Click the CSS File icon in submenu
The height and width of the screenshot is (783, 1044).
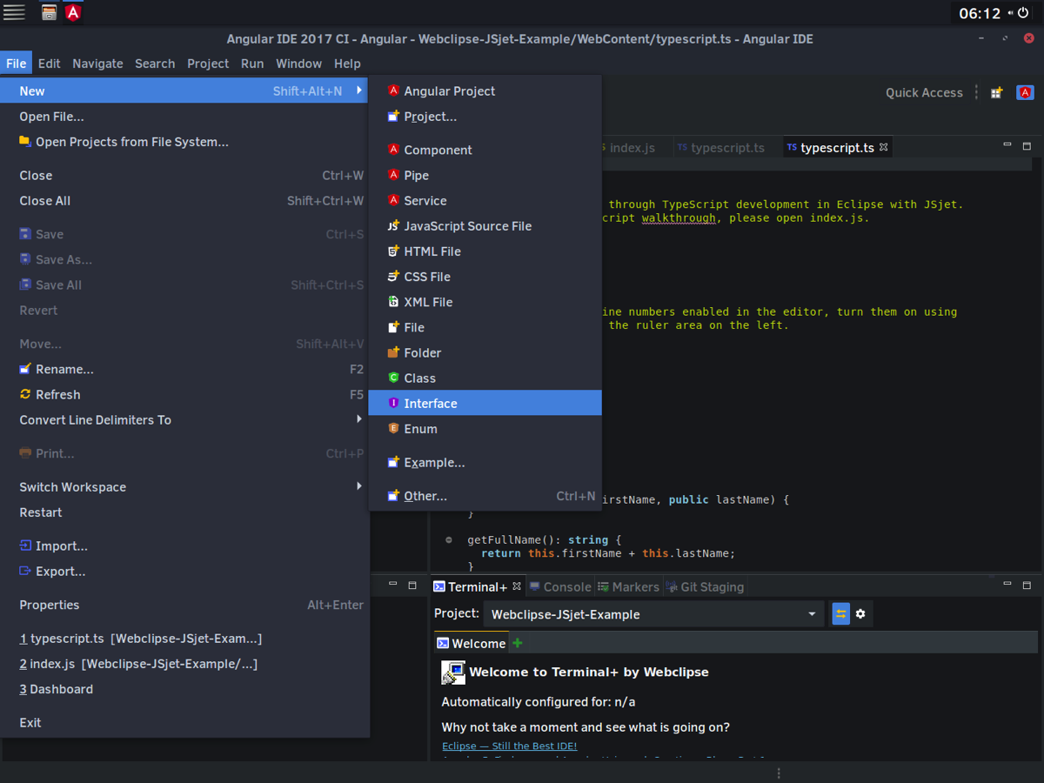click(x=393, y=276)
